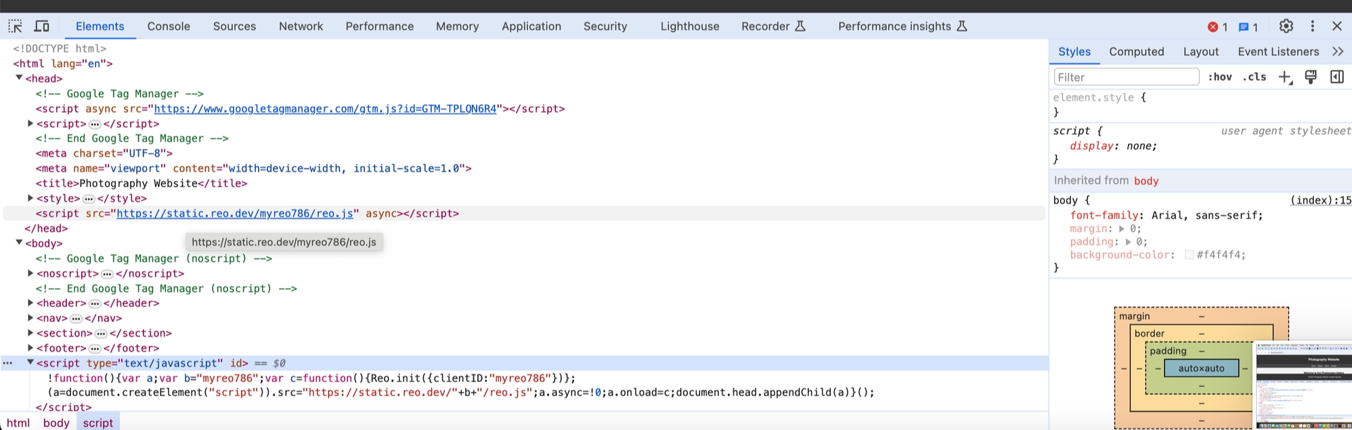Open DevTools settings gear
Image resolution: width=1352 pixels, height=430 pixels.
coord(1286,26)
